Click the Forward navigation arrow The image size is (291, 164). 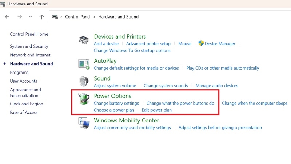[x=20, y=17]
